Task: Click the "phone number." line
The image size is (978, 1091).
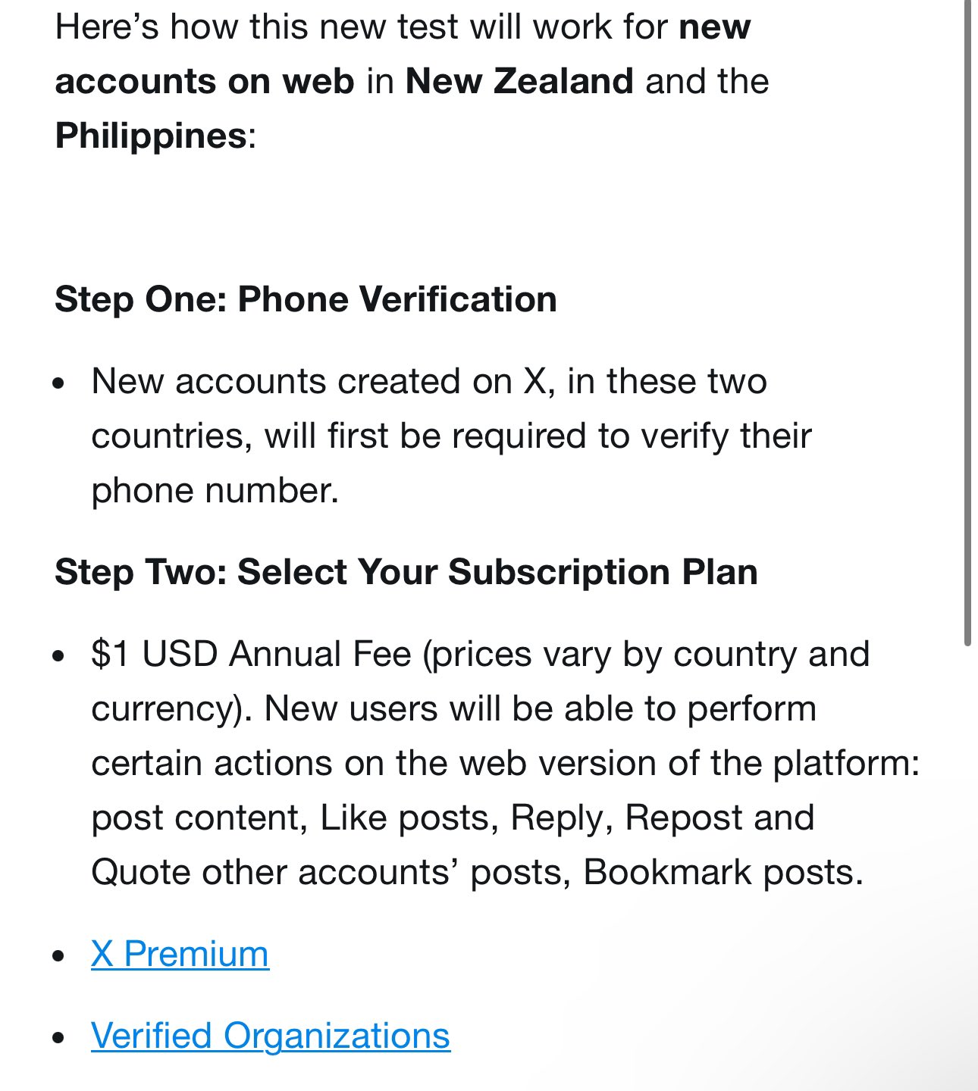Action: (215, 491)
